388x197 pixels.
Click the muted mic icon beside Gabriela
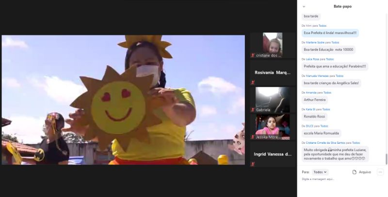point(253,110)
